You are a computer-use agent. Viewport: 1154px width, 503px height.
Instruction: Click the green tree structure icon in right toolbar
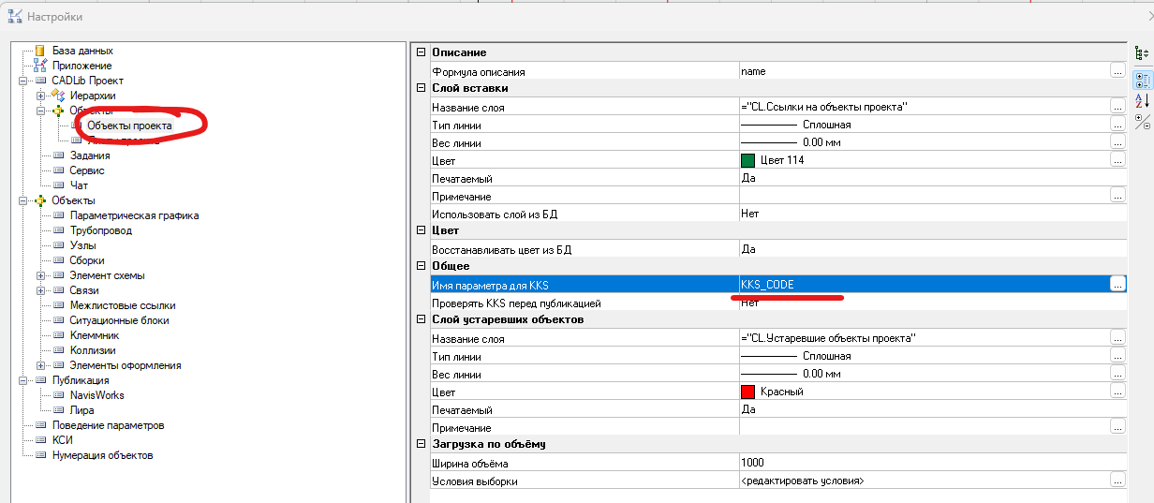[1142, 55]
